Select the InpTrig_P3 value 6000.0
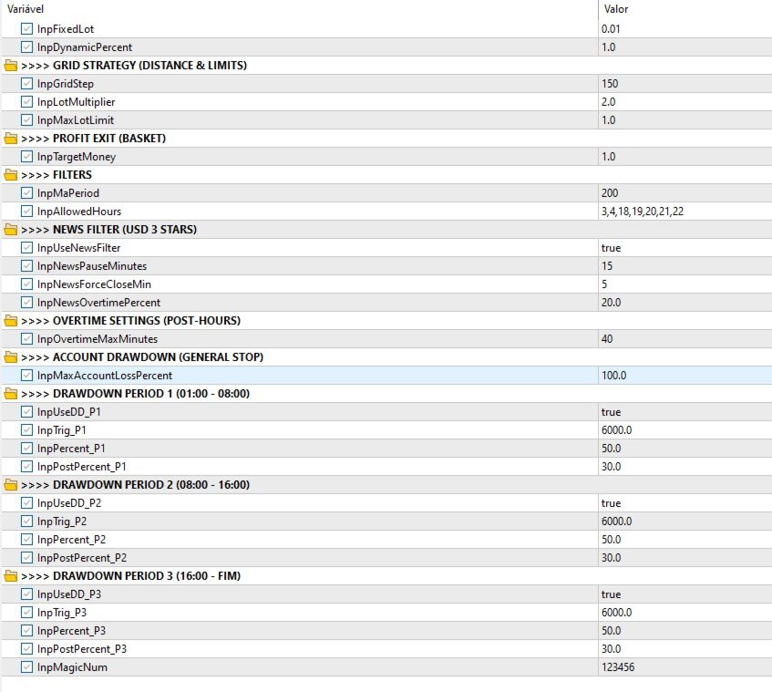 (616, 612)
